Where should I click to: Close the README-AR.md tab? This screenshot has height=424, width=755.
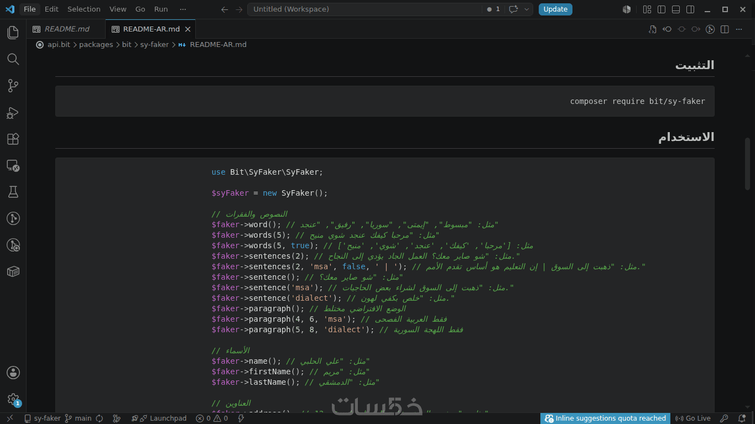tap(188, 29)
